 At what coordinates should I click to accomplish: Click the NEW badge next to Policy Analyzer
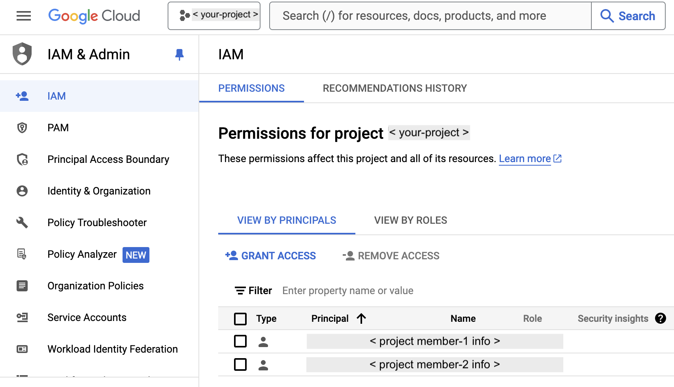pyautogui.click(x=136, y=255)
